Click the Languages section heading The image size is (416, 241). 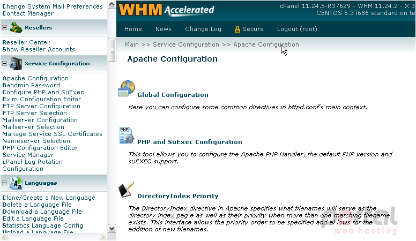coord(41,183)
